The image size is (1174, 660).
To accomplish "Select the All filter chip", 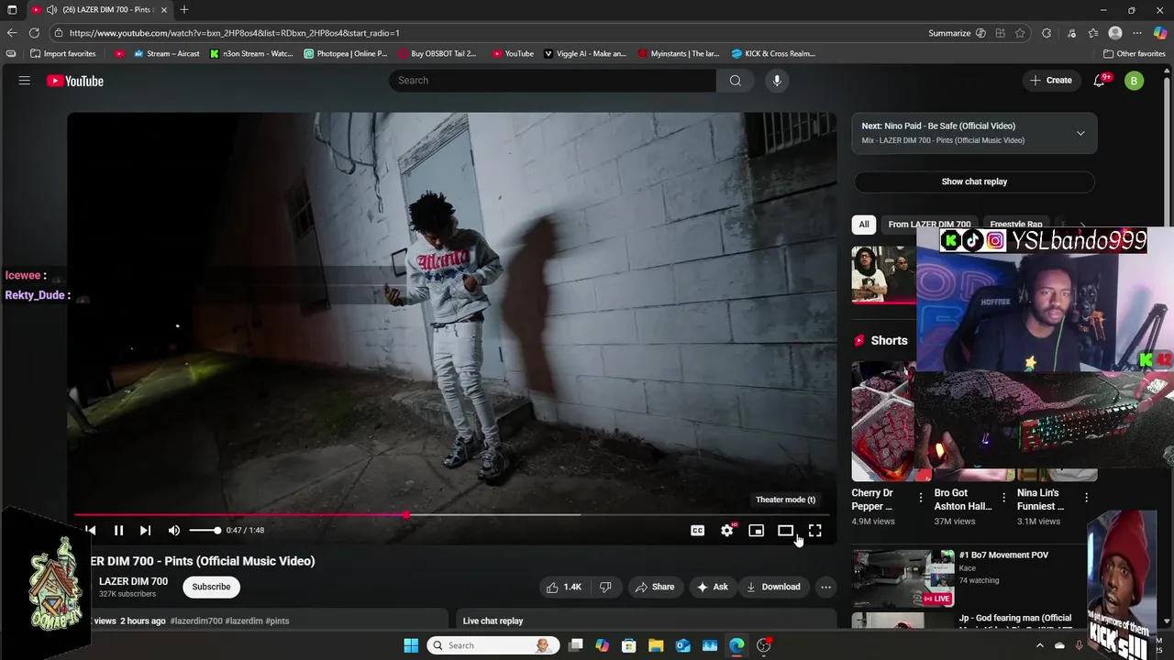I will (864, 225).
